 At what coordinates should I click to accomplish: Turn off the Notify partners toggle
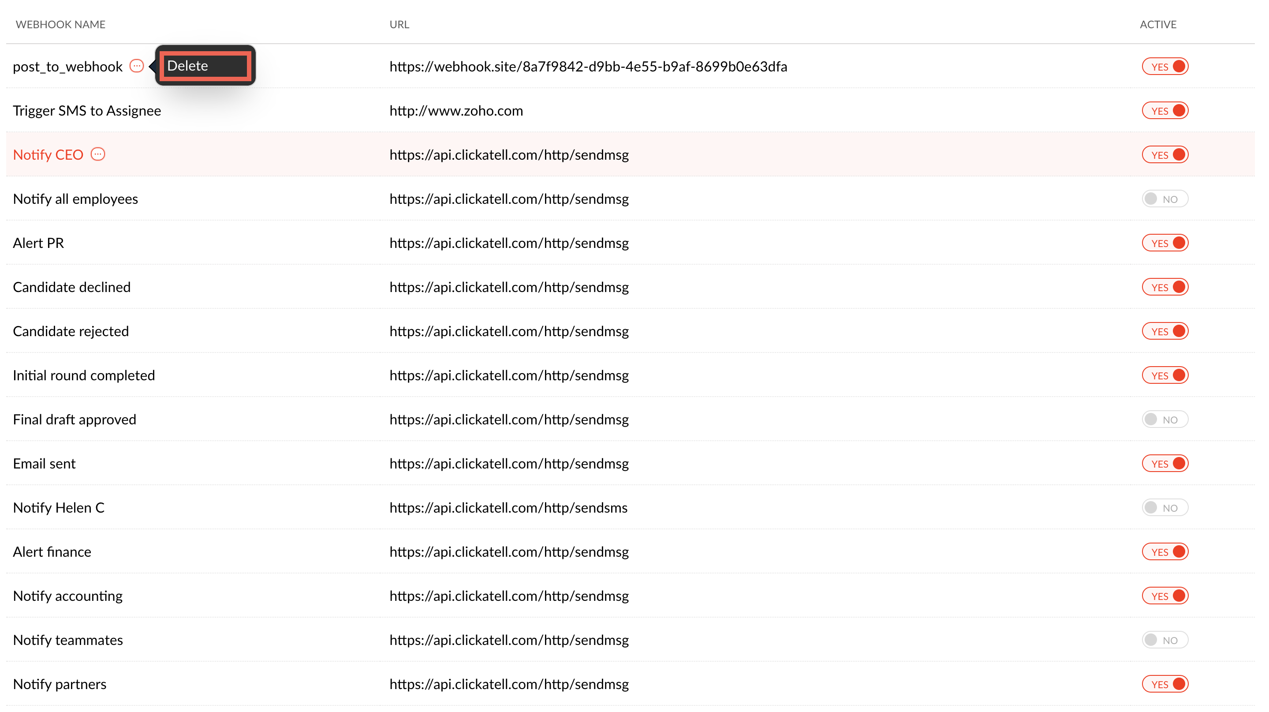[x=1164, y=684]
